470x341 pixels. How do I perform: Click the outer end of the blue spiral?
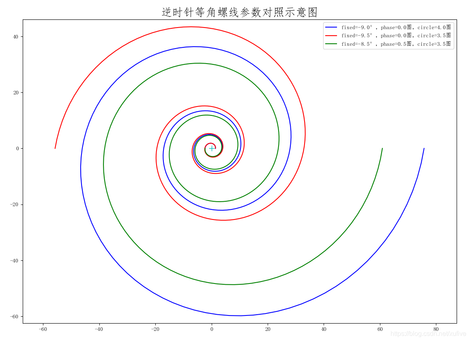(424, 148)
